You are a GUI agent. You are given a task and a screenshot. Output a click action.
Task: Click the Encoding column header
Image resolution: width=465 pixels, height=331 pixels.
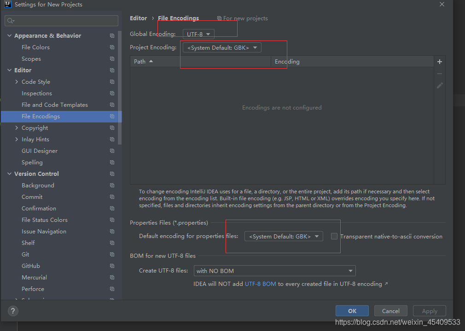click(352, 61)
